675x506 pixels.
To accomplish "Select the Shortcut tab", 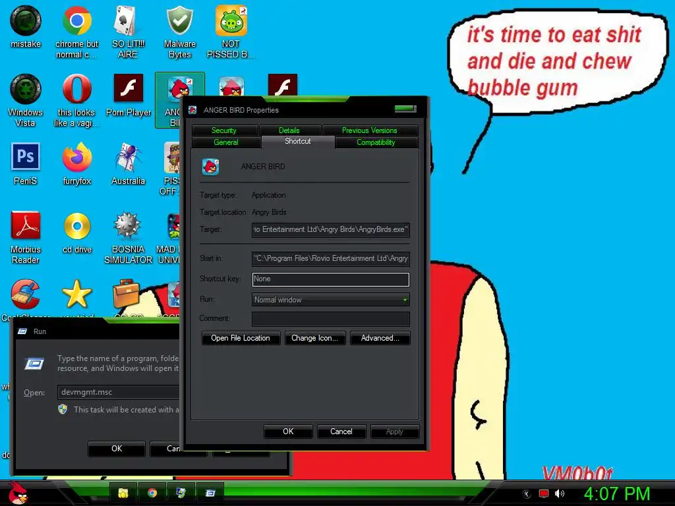I will click(x=298, y=142).
